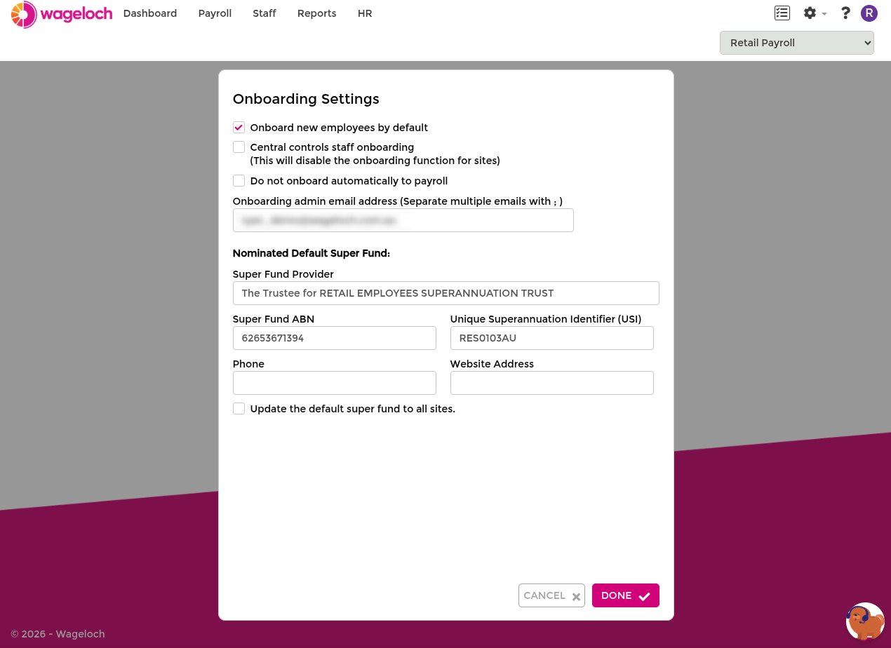Enable Central controls staff onboarding
This screenshot has width=891, height=648.
239,147
